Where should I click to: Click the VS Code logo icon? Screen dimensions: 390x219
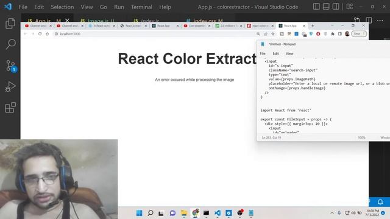click(8, 7)
